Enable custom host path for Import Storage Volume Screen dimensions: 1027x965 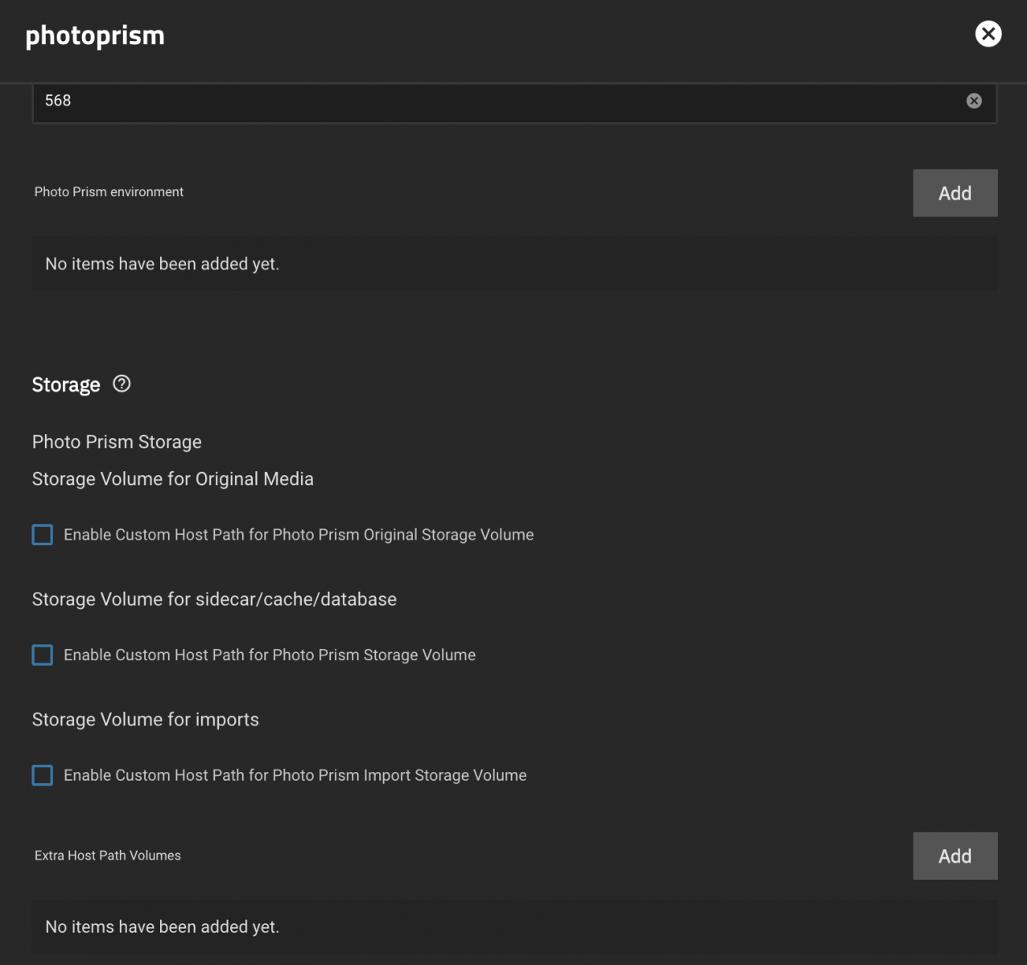[43, 775]
